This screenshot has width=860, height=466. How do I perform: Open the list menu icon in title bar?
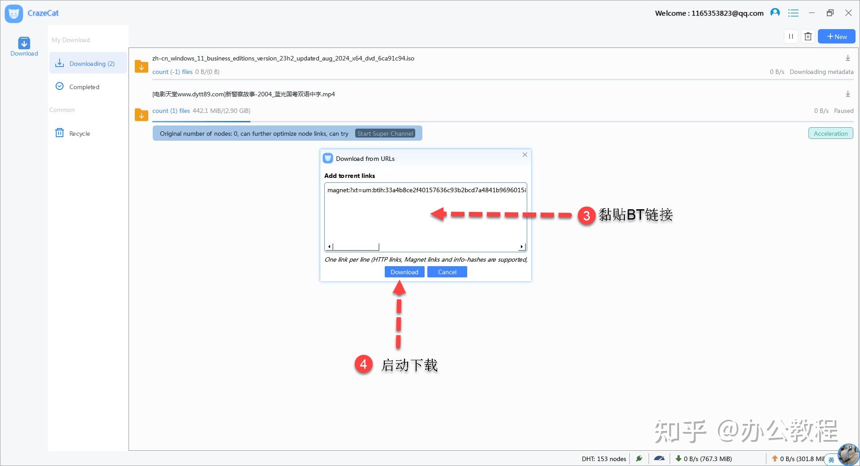[793, 13]
